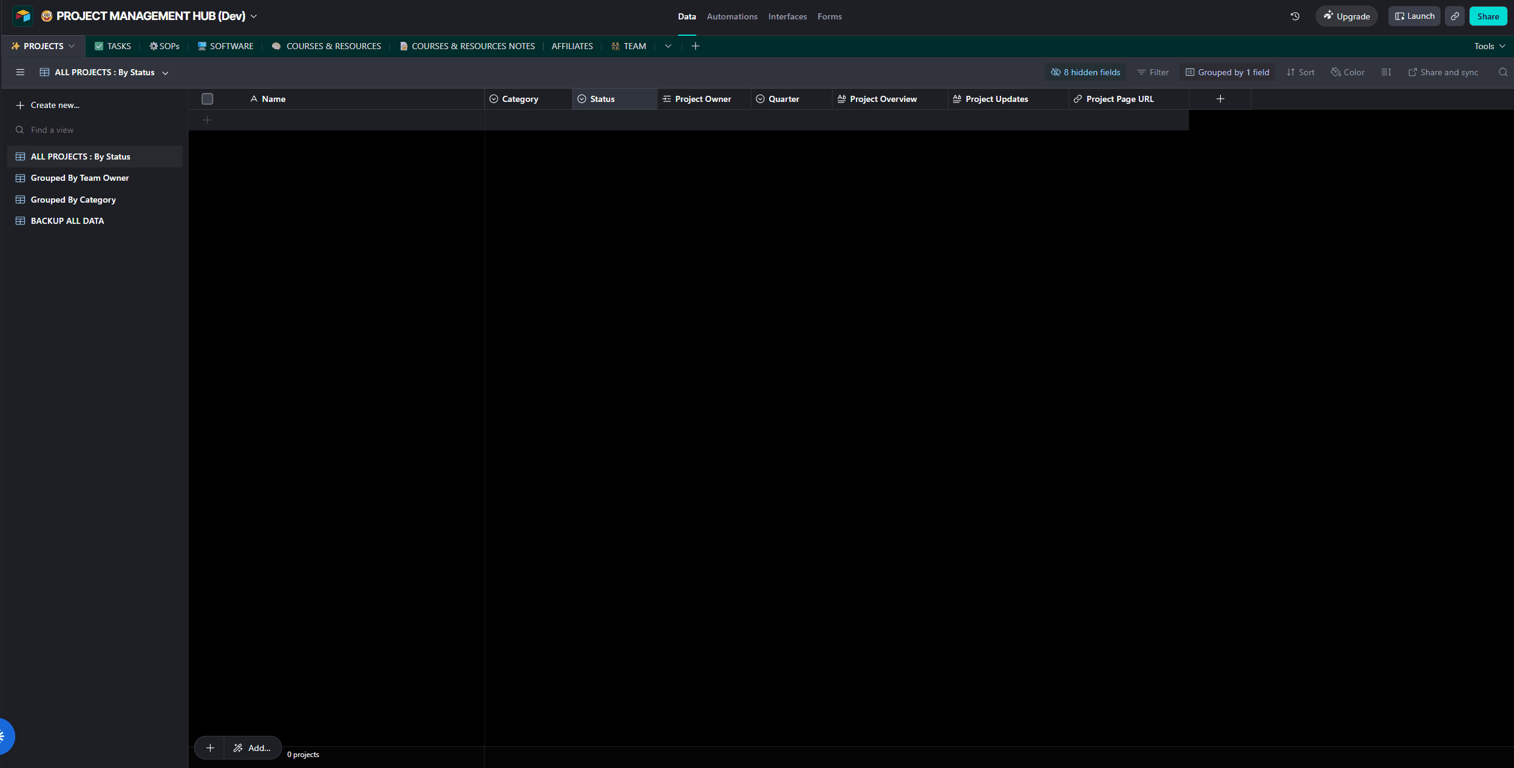Click the Category column header
This screenshot has width=1514, height=768.
528,99
